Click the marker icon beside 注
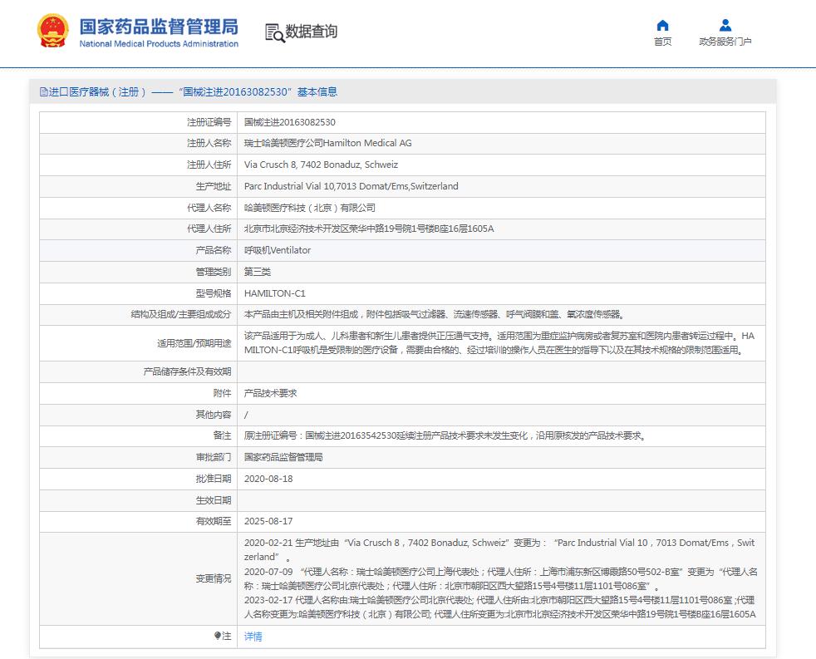The image size is (816, 659). (x=218, y=636)
